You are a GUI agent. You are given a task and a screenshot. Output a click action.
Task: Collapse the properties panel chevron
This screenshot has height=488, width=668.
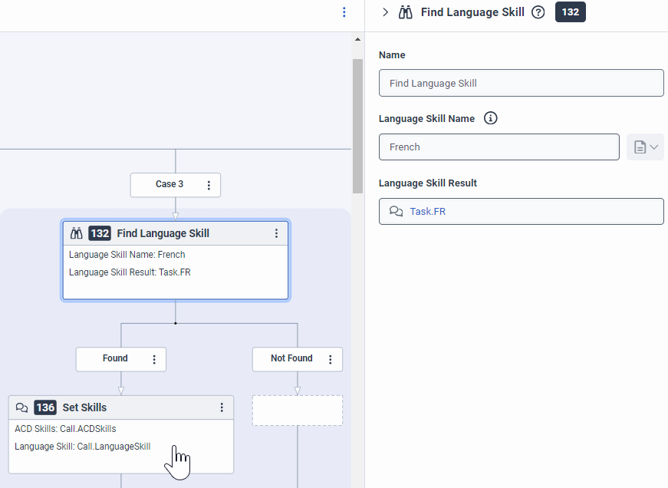385,12
